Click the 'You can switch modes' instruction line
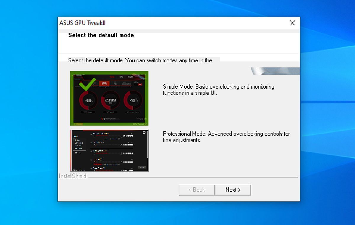This screenshot has height=225, width=355. pos(140,60)
